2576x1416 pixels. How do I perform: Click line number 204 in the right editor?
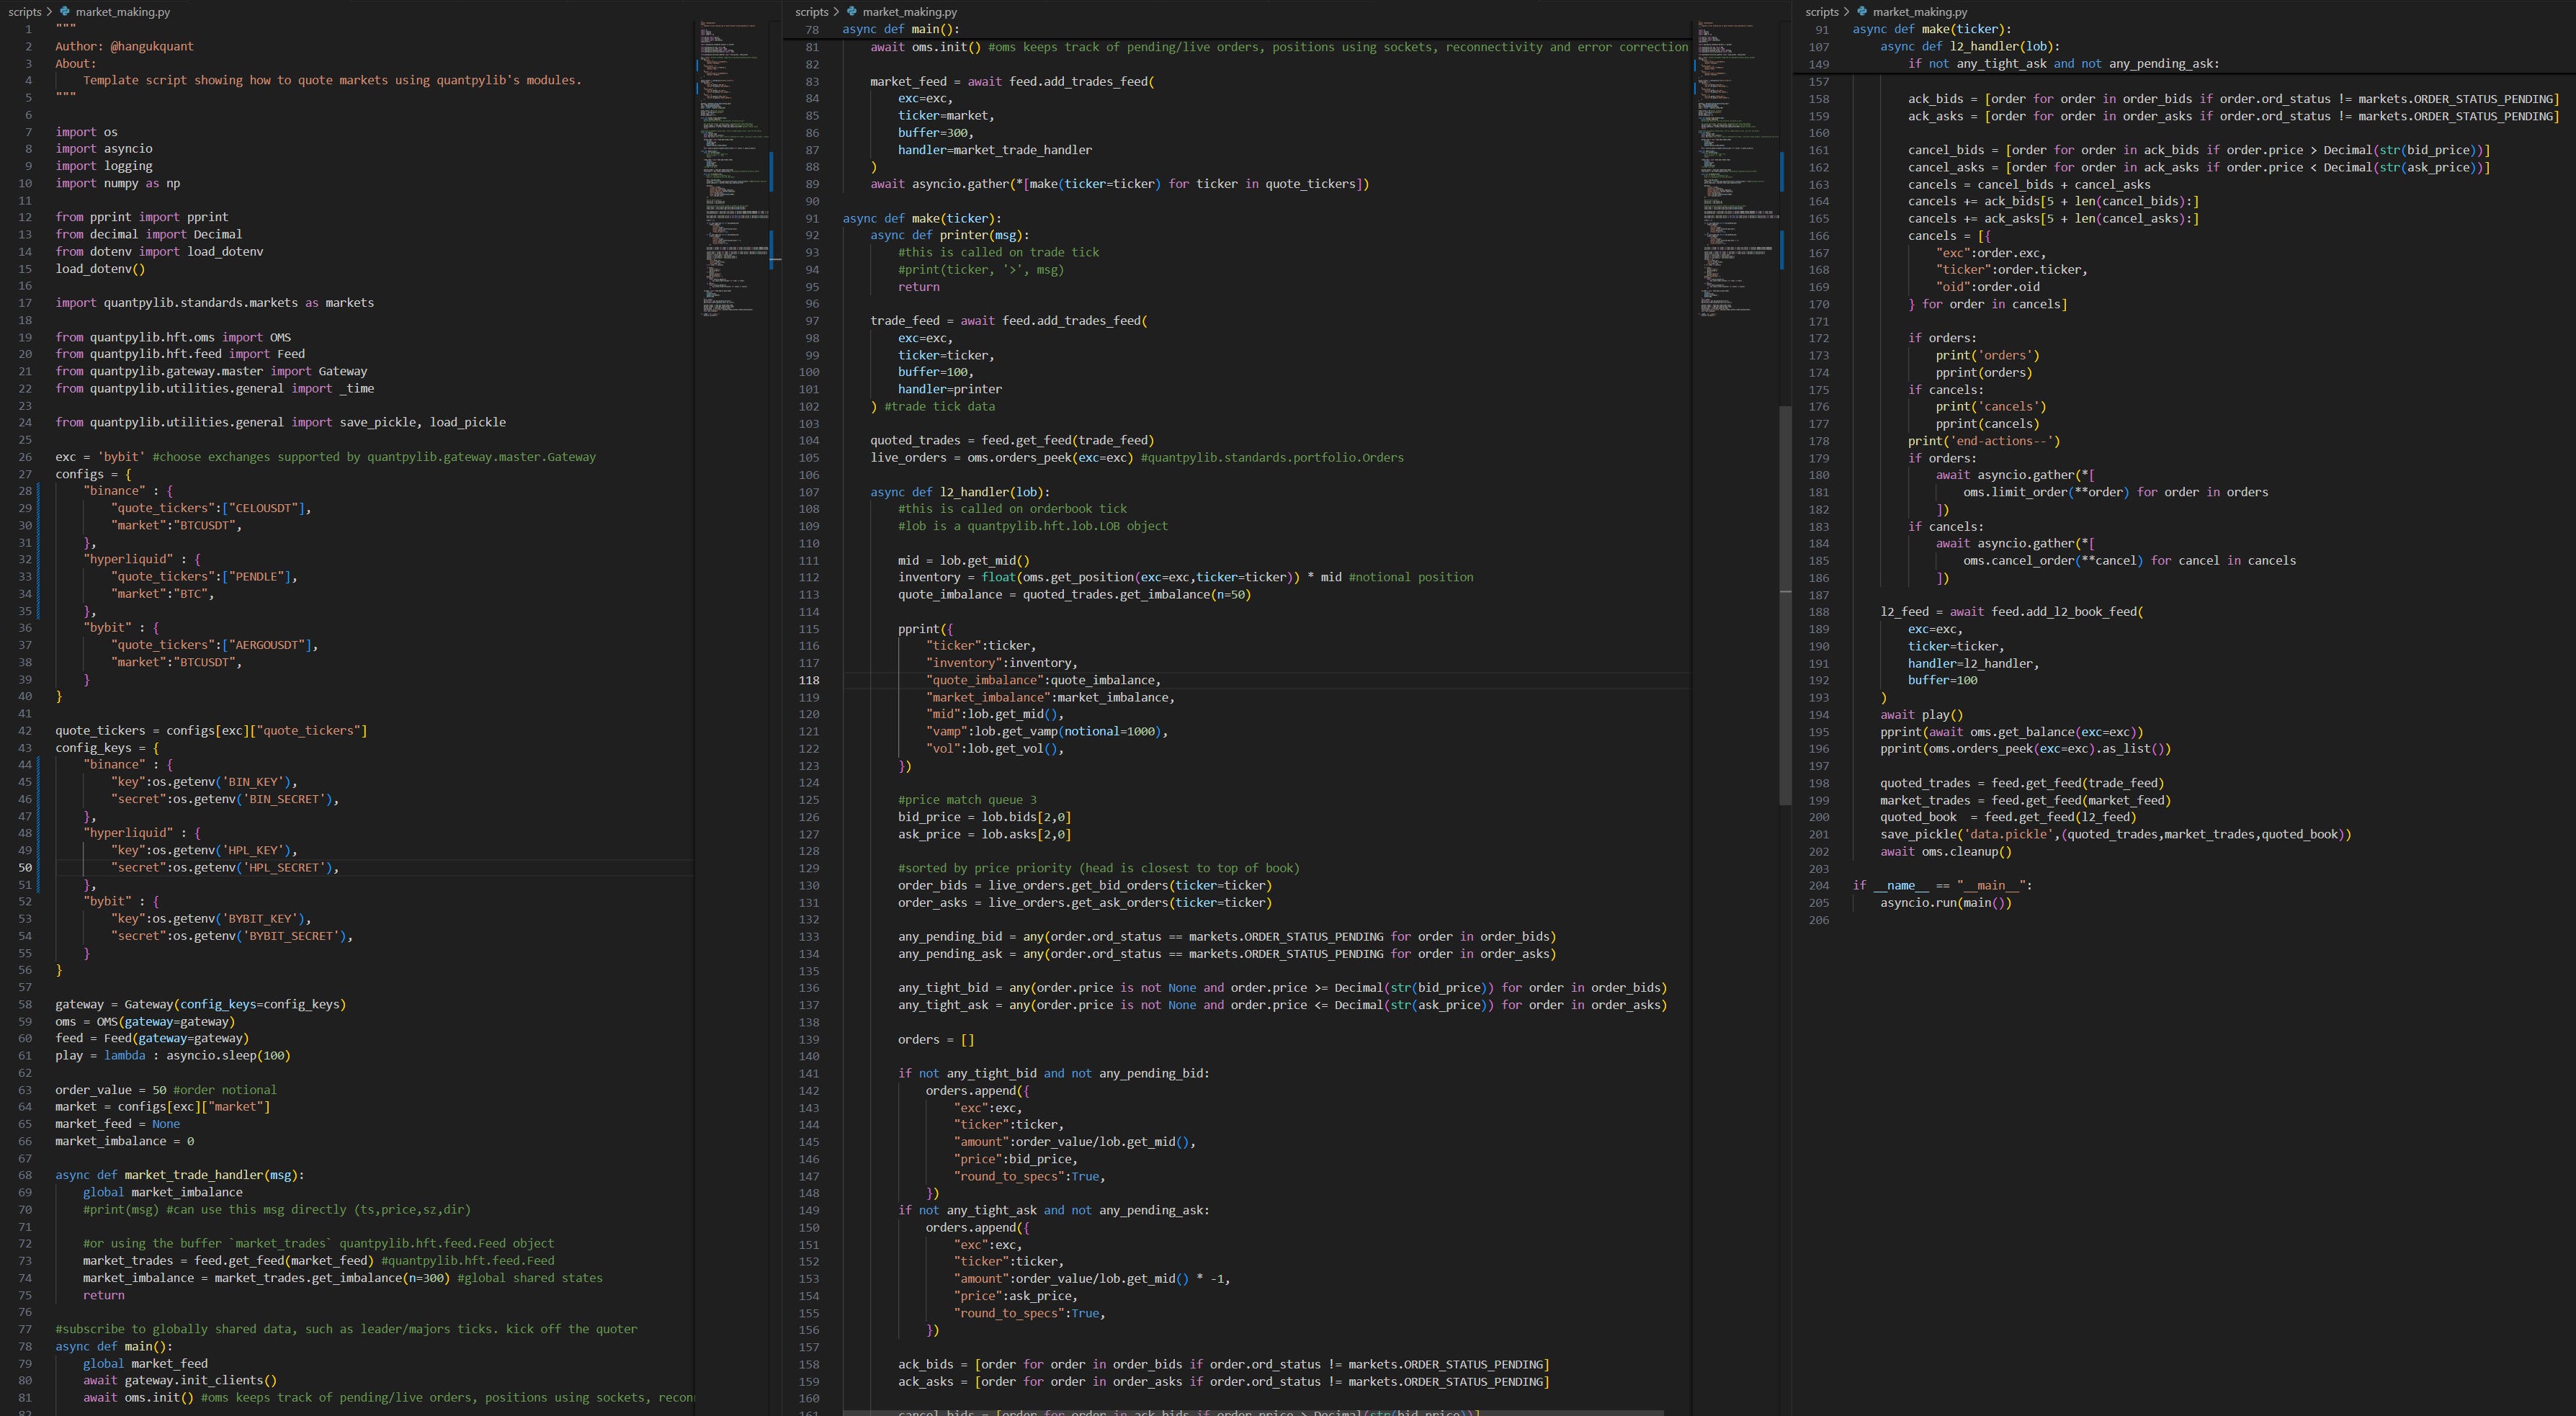(1819, 885)
